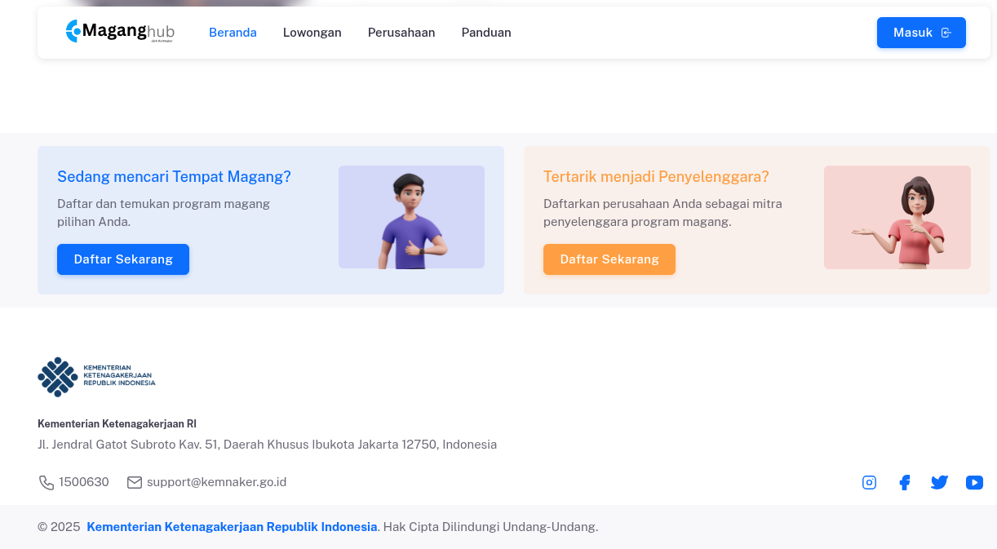Click the Maganghub logo

pyautogui.click(x=119, y=32)
